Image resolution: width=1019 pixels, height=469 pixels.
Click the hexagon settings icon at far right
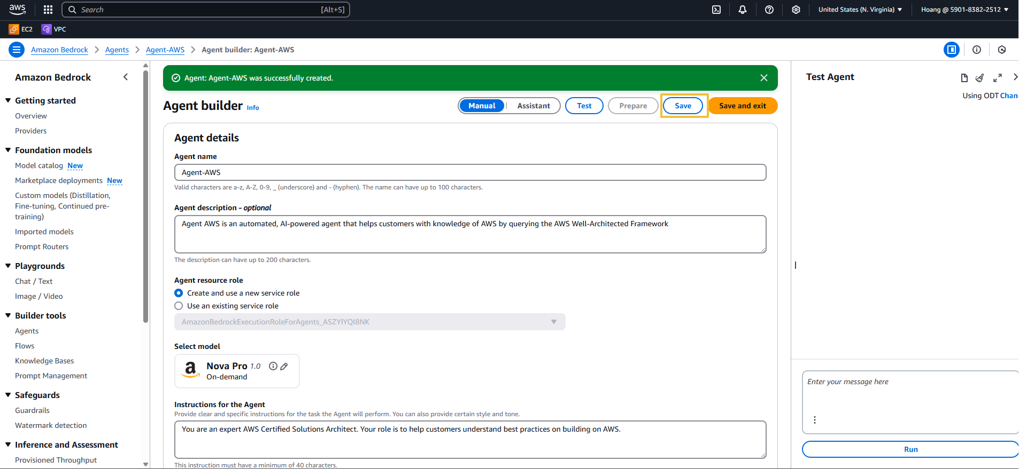[1002, 50]
